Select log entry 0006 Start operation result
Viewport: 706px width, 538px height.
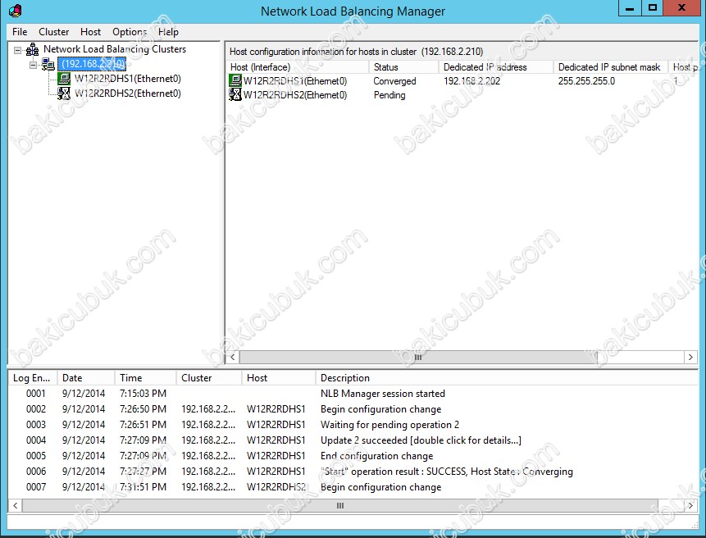[353, 472]
